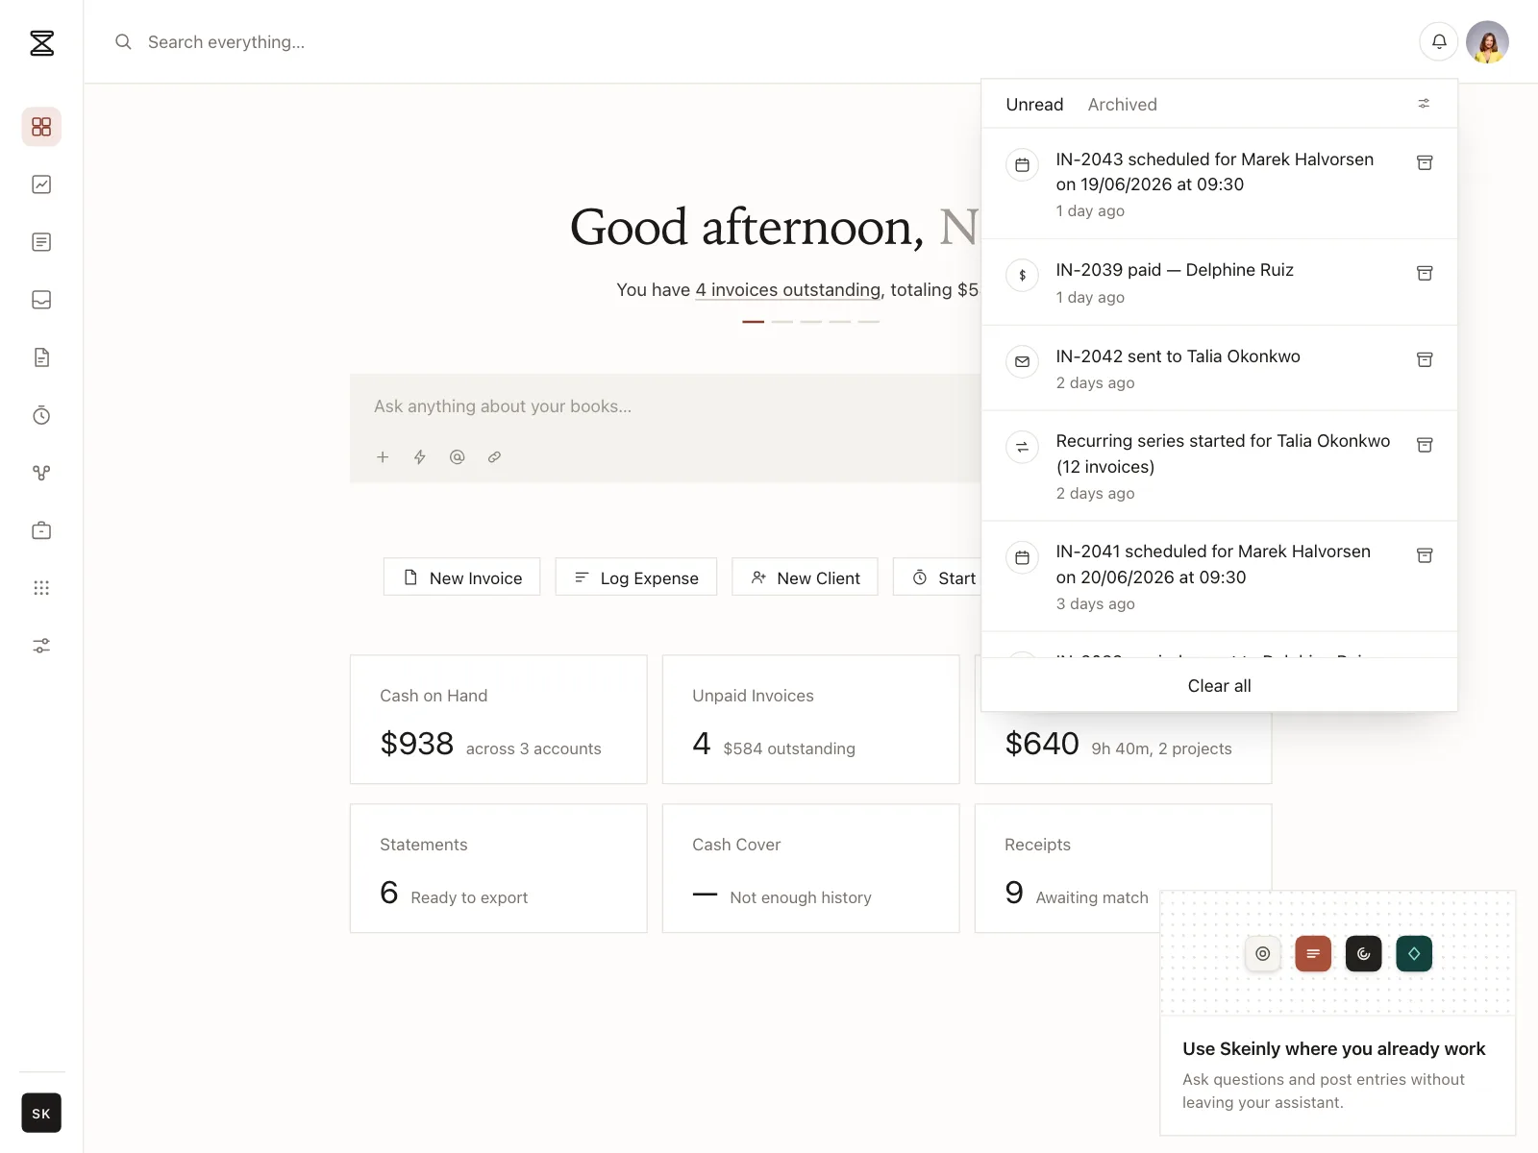This screenshot has width=1538, height=1153.
Task: Archive the IN-2039 paid notification
Action: tap(1425, 274)
